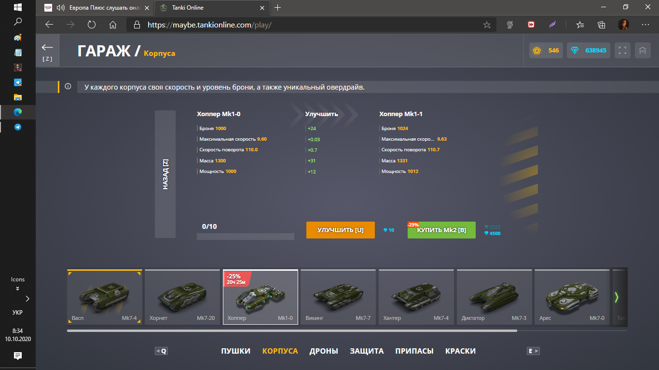Switch to the ПРИПАСЫ tab
The height and width of the screenshot is (370, 659).
414,351
